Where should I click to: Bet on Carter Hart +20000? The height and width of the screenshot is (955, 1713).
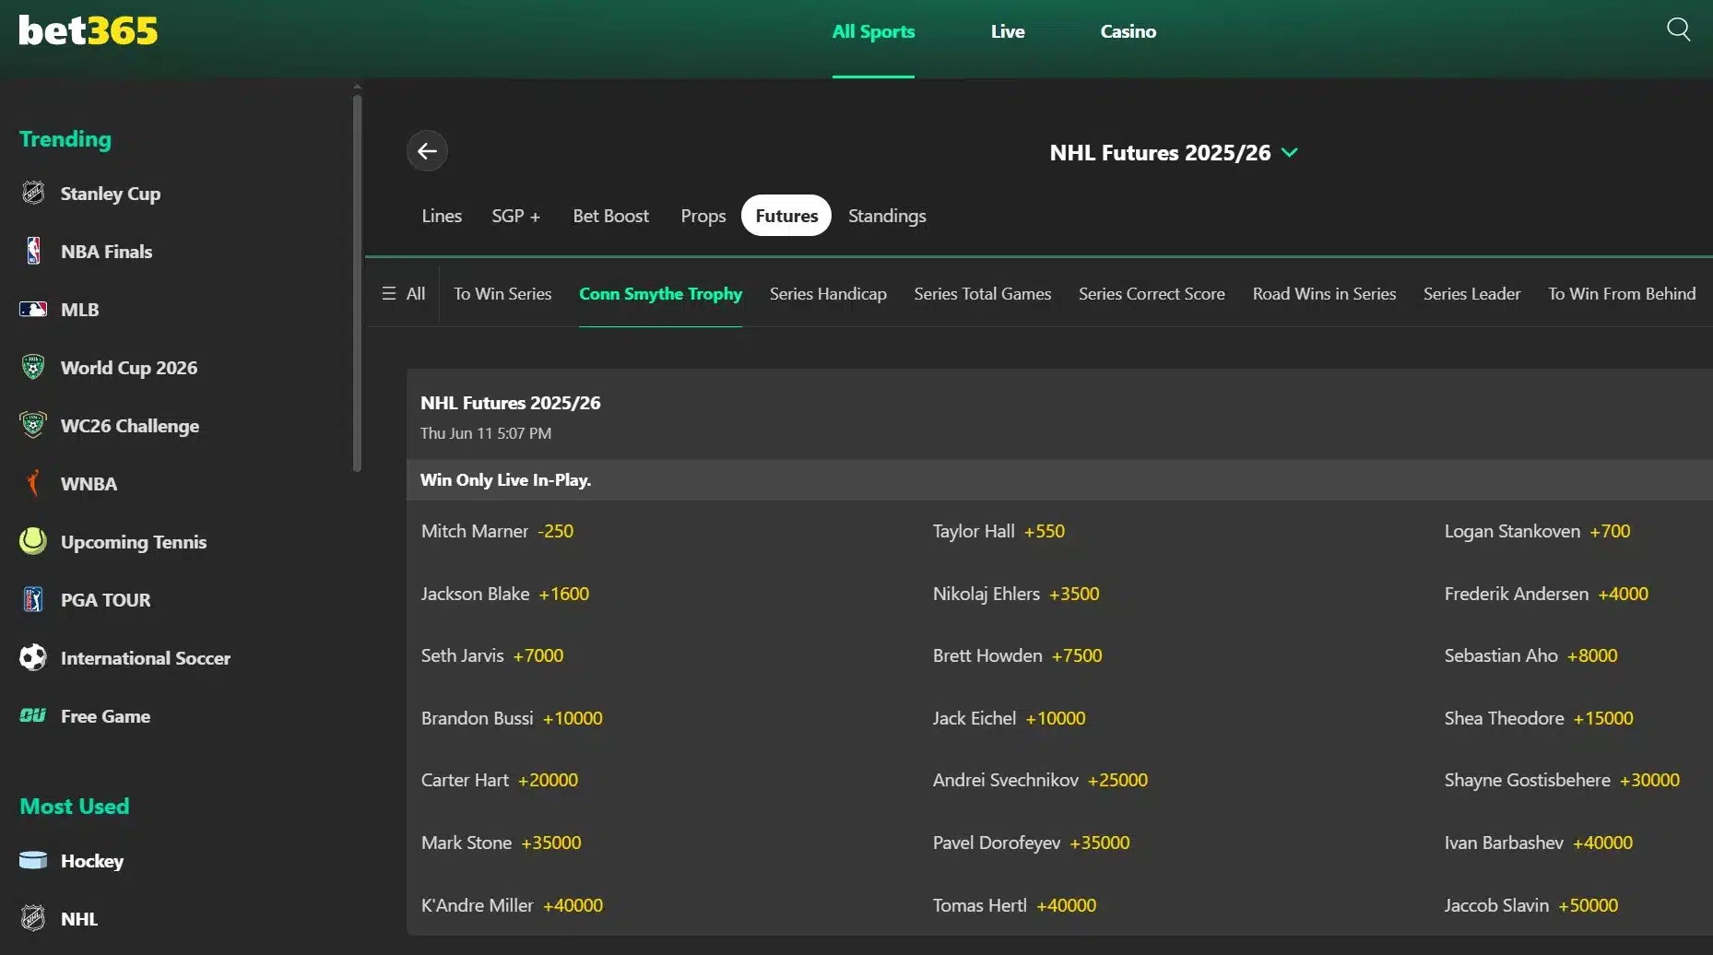tap(500, 780)
